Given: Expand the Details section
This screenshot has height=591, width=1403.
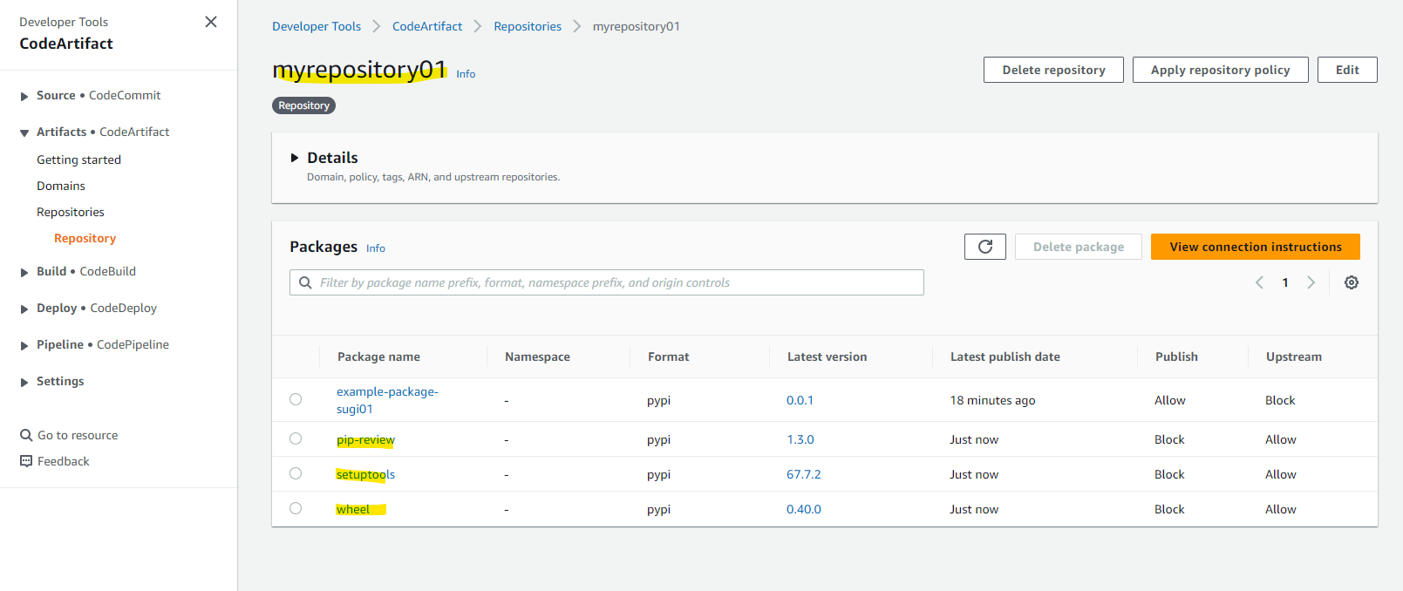Looking at the screenshot, I should pyautogui.click(x=295, y=158).
